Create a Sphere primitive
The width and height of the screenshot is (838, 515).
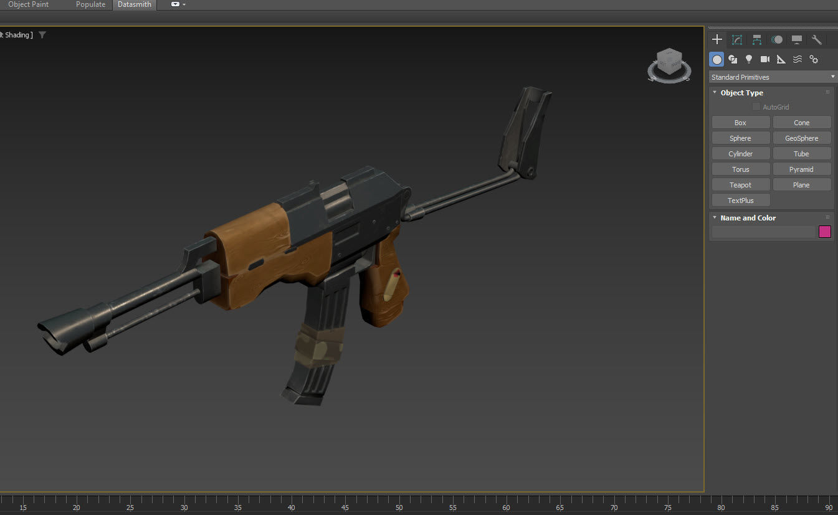741,138
